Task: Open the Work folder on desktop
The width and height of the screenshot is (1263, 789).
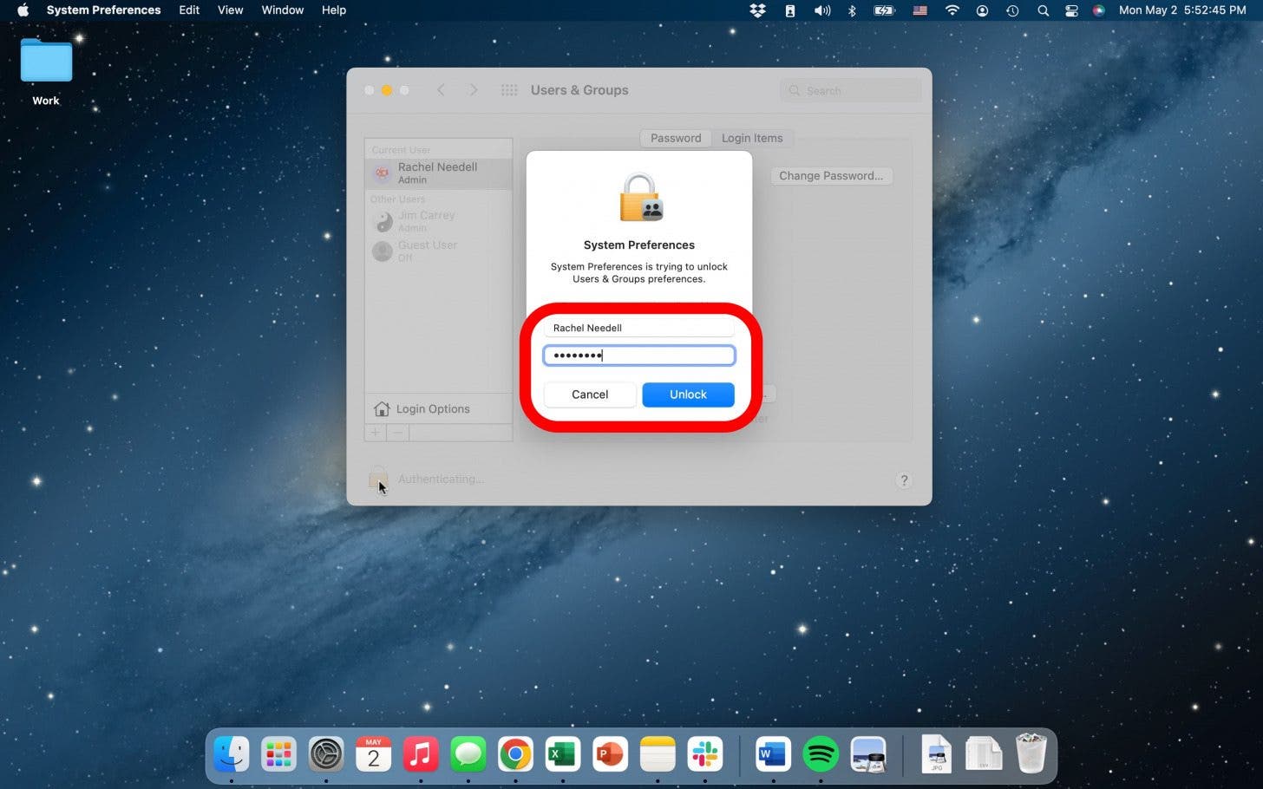Action: point(46,62)
